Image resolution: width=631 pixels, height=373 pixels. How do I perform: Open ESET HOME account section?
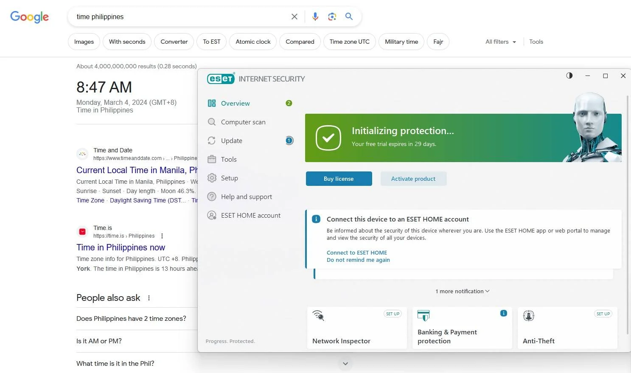coord(250,215)
